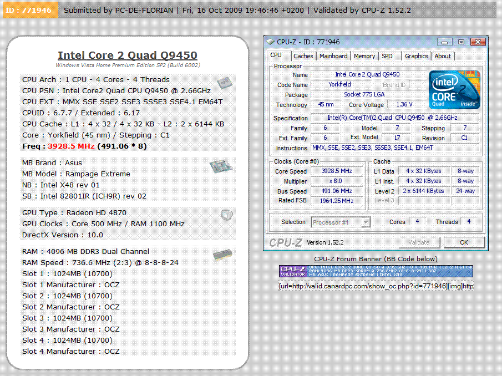This screenshot has width=502, height=376.
Task: Click the 491.06 MHz Bus Speed value
Action: pos(337,191)
